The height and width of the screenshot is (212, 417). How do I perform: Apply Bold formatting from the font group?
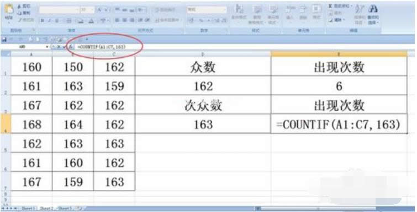tap(42, 20)
